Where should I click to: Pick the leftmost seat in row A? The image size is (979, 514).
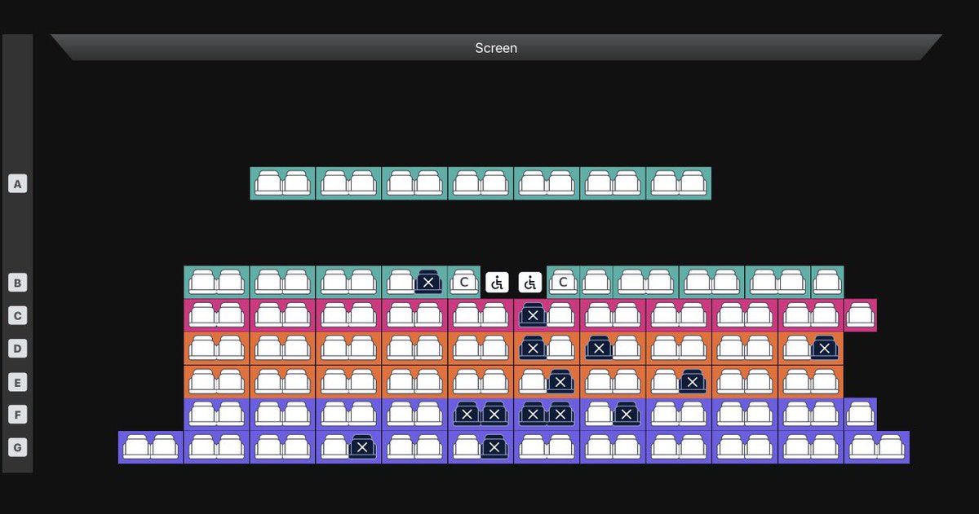click(x=268, y=183)
